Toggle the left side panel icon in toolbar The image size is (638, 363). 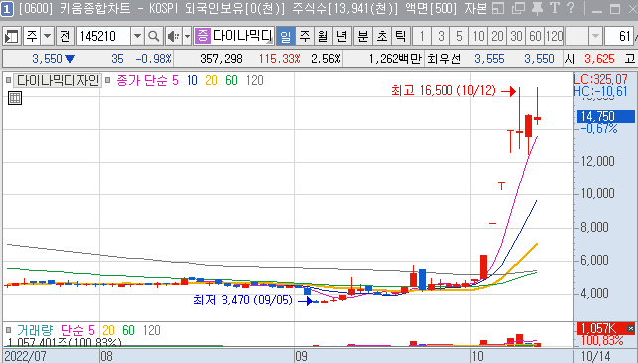coord(11,36)
